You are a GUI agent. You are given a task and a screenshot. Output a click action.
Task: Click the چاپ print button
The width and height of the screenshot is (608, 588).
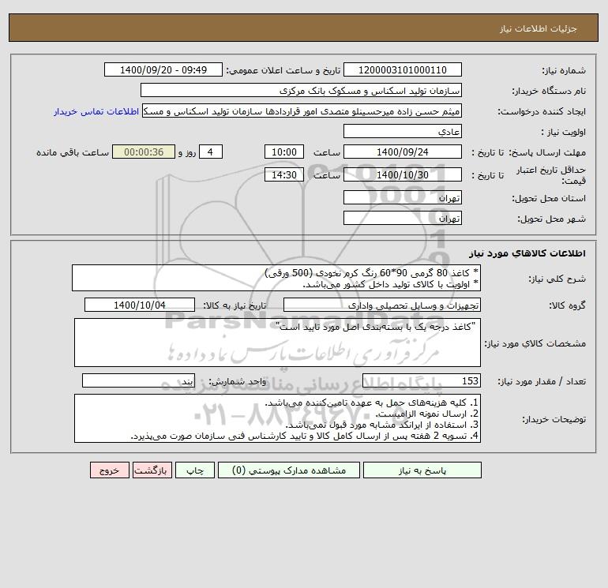[x=195, y=470]
